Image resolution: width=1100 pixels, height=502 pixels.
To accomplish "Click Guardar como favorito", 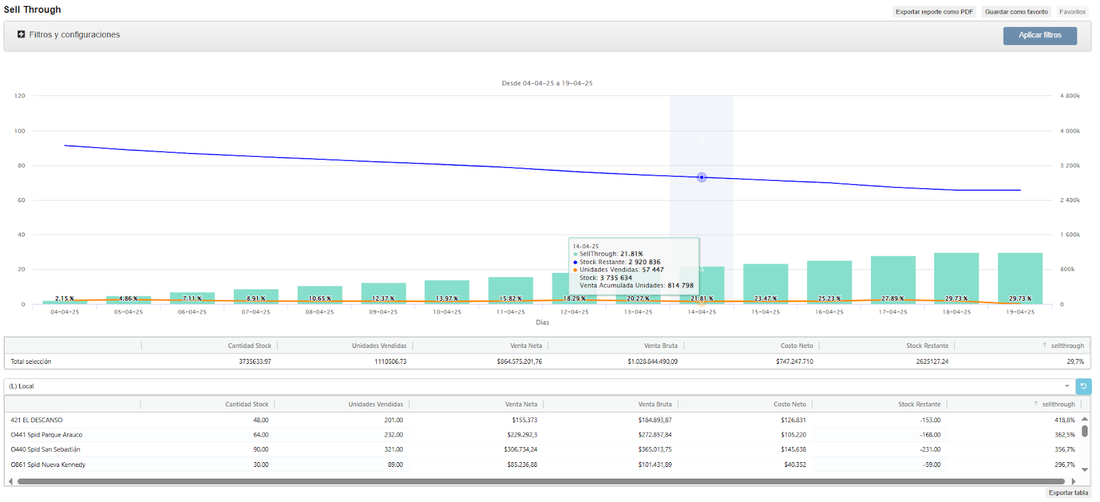I will [1016, 12].
